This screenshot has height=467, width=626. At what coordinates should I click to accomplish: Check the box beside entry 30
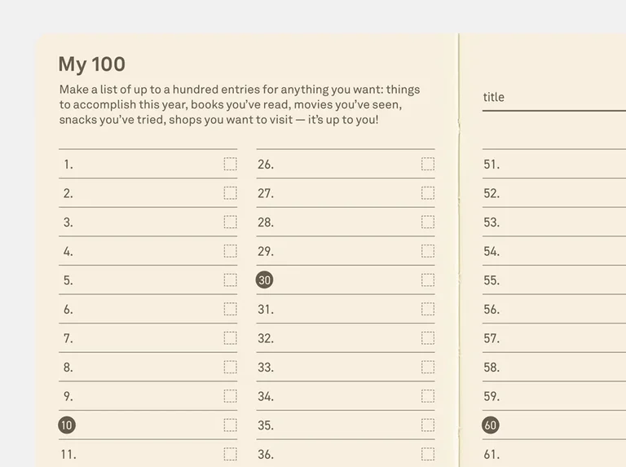click(428, 280)
